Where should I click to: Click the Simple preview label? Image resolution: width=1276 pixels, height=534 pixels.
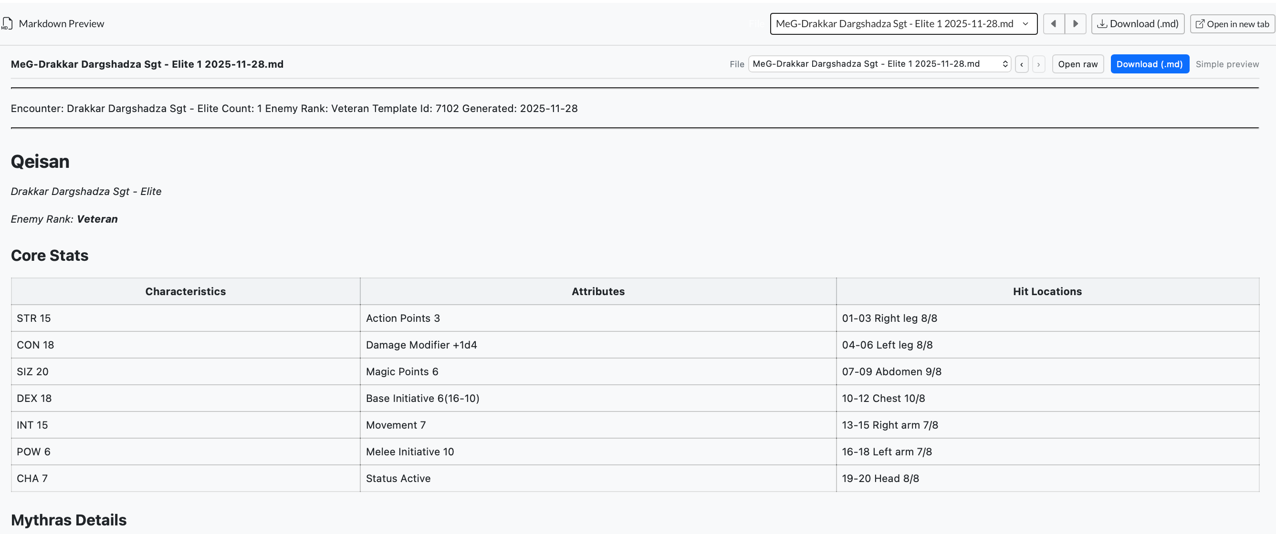pos(1226,64)
